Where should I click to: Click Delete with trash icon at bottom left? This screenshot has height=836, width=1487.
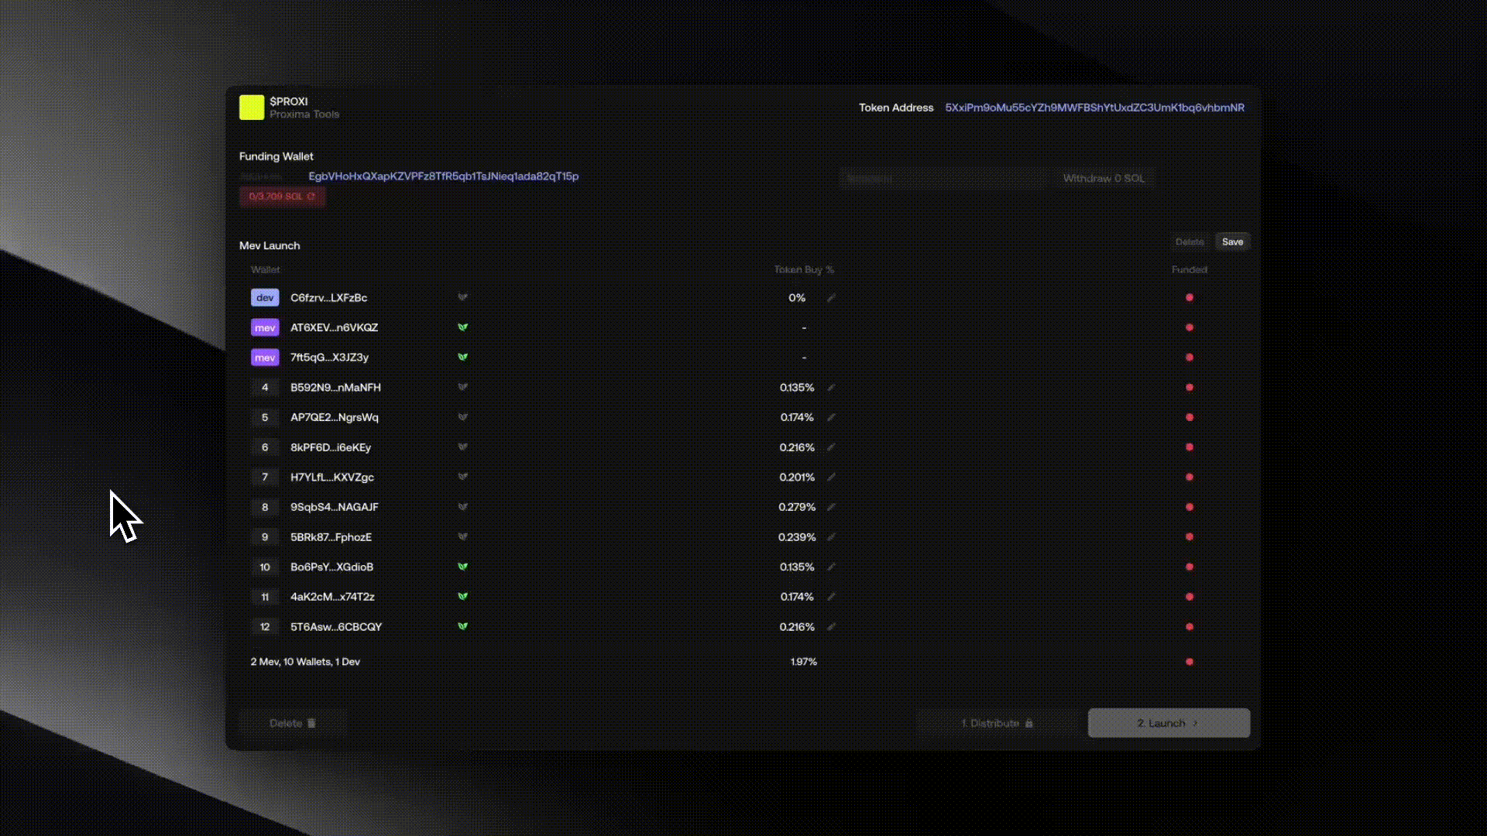[292, 723]
